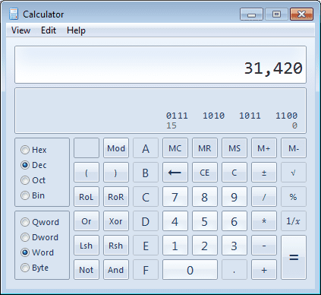Click the digit 9 key

(234, 197)
